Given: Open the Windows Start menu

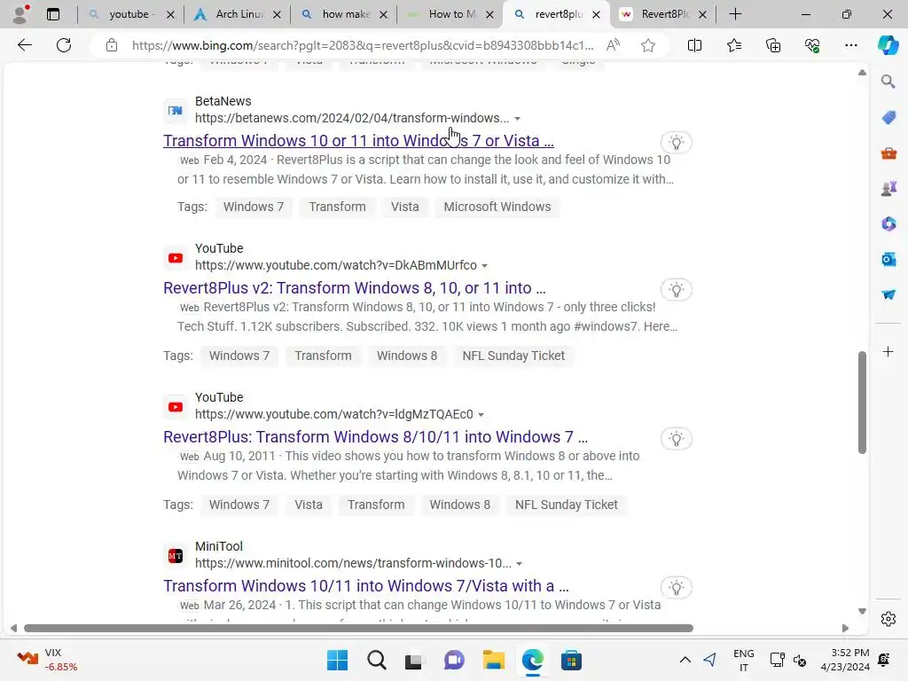Looking at the screenshot, I should pyautogui.click(x=337, y=660).
